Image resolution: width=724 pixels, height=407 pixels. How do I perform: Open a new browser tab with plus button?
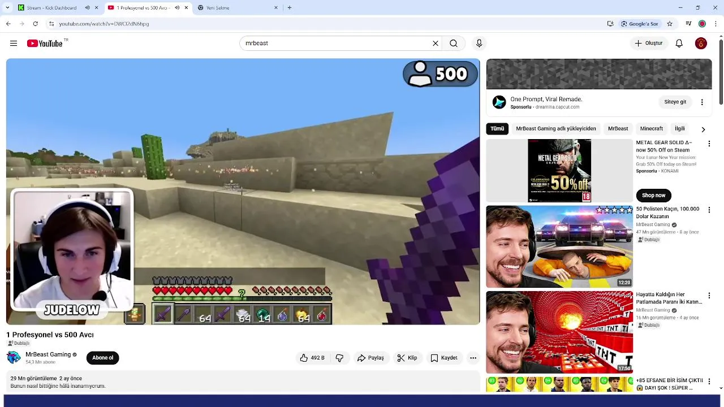click(x=290, y=8)
